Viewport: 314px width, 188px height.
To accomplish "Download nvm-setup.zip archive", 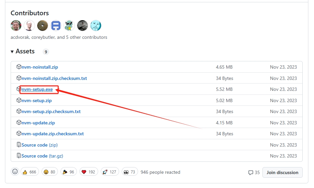I will [37, 100].
